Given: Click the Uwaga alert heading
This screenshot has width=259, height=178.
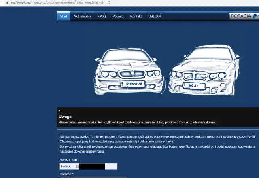Looking at the screenshot, I should click(x=65, y=117).
